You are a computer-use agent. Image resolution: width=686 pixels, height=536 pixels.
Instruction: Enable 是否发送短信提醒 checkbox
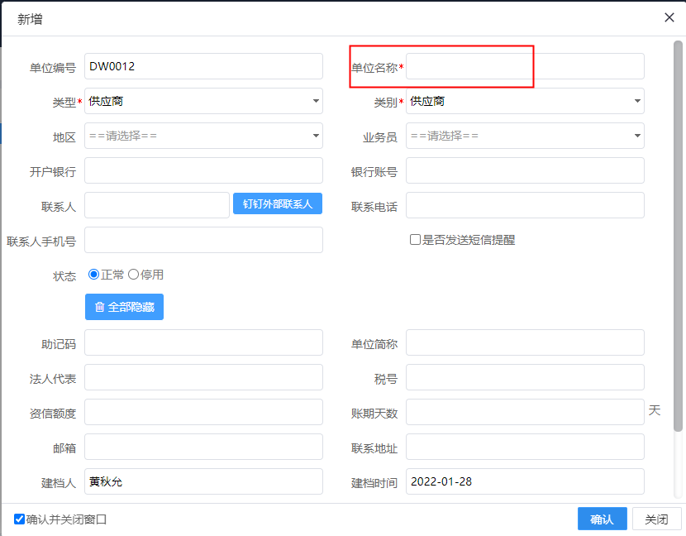click(415, 240)
